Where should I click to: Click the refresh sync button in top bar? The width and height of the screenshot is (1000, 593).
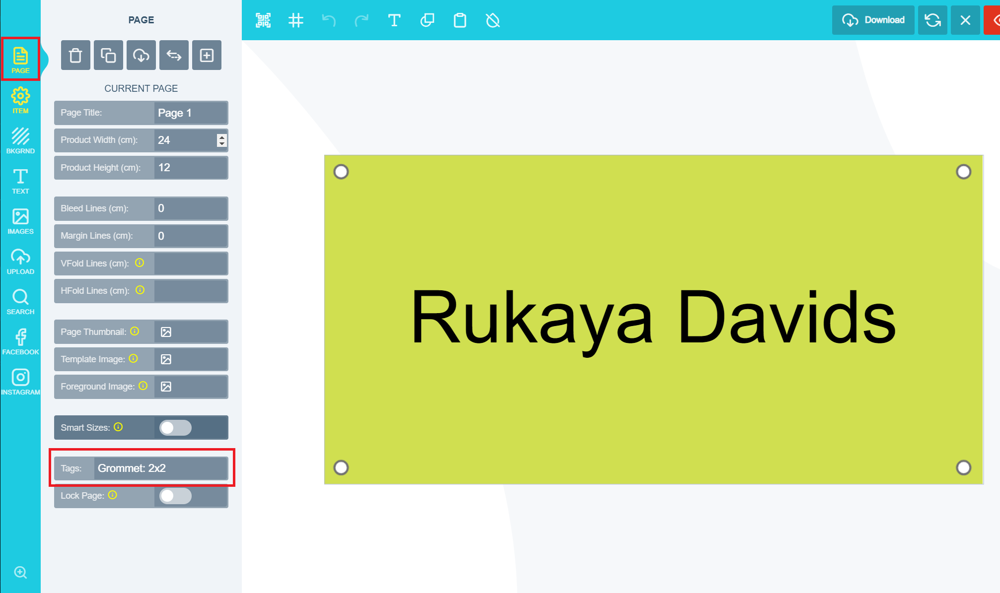click(x=932, y=20)
